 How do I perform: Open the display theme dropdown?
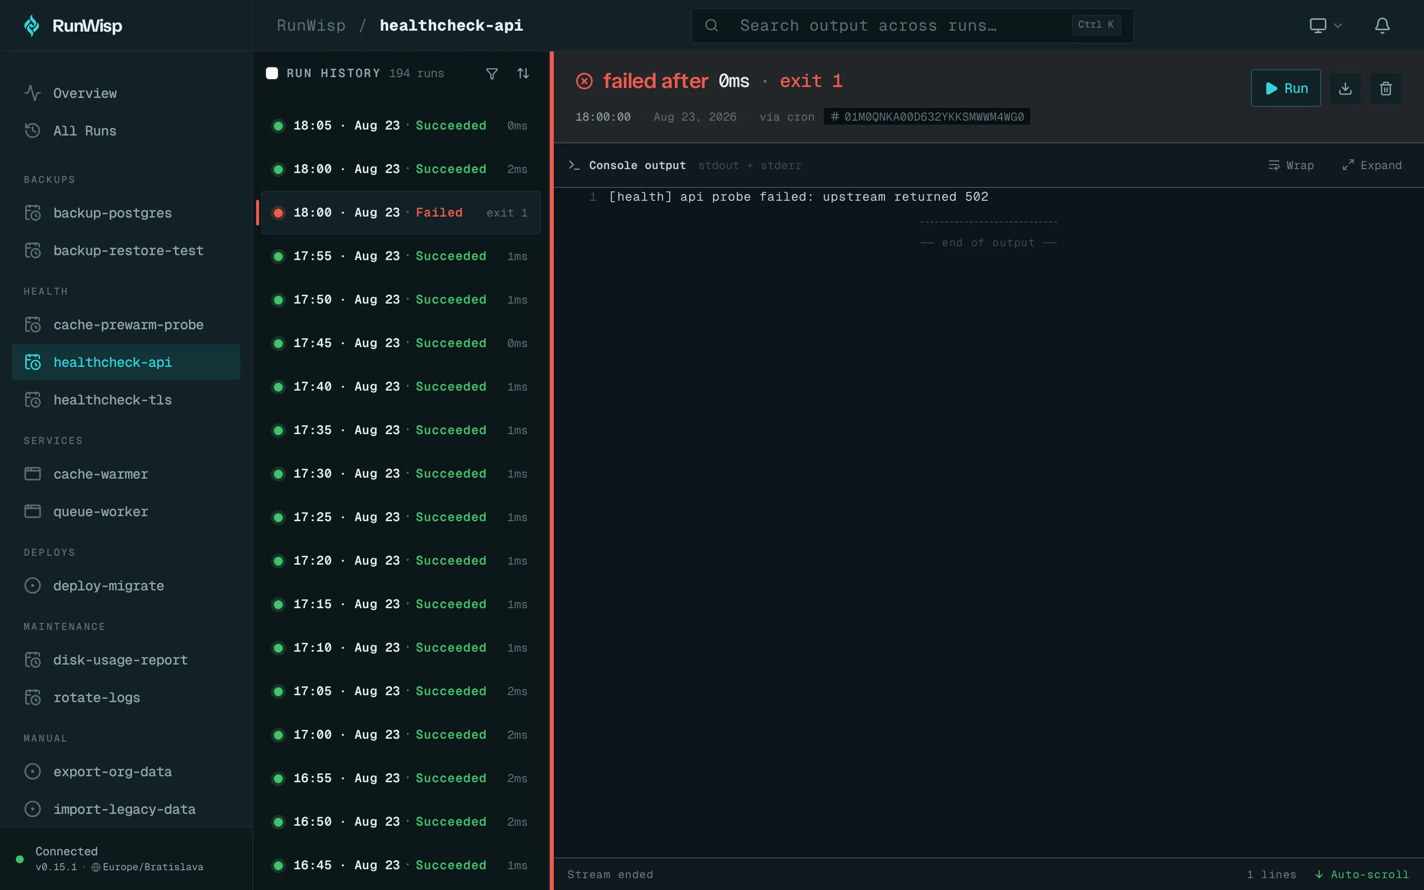click(1325, 25)
